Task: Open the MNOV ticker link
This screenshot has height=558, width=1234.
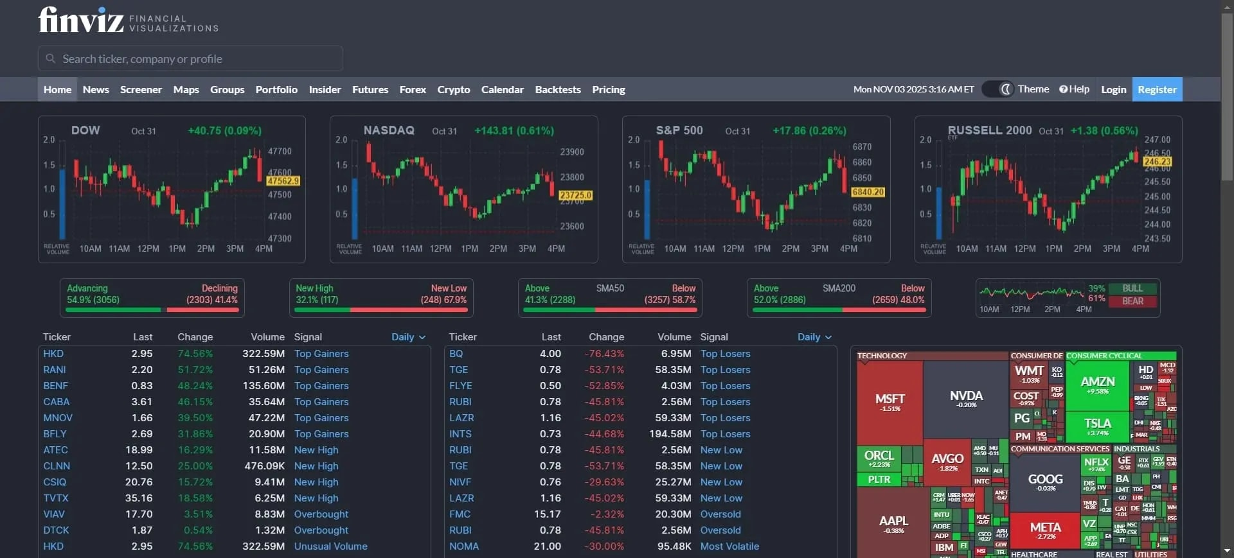Action: point(58,418)
